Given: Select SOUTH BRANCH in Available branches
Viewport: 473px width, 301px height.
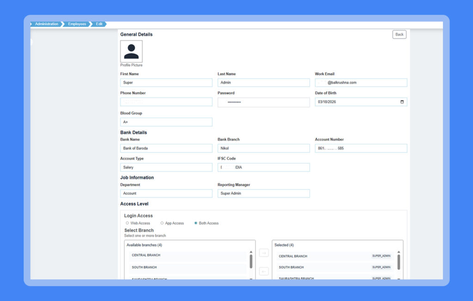Looking at the screenshot, I should (x=188, y=267).
